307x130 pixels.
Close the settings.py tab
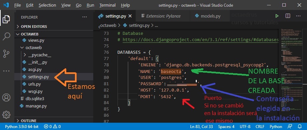pos(130,16)
